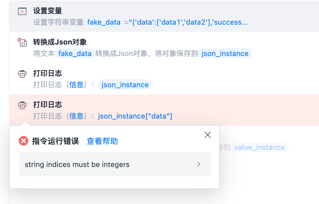Click the json_instance["data"] expression
This screenshot has height=204, width=319.
[135, 116]
